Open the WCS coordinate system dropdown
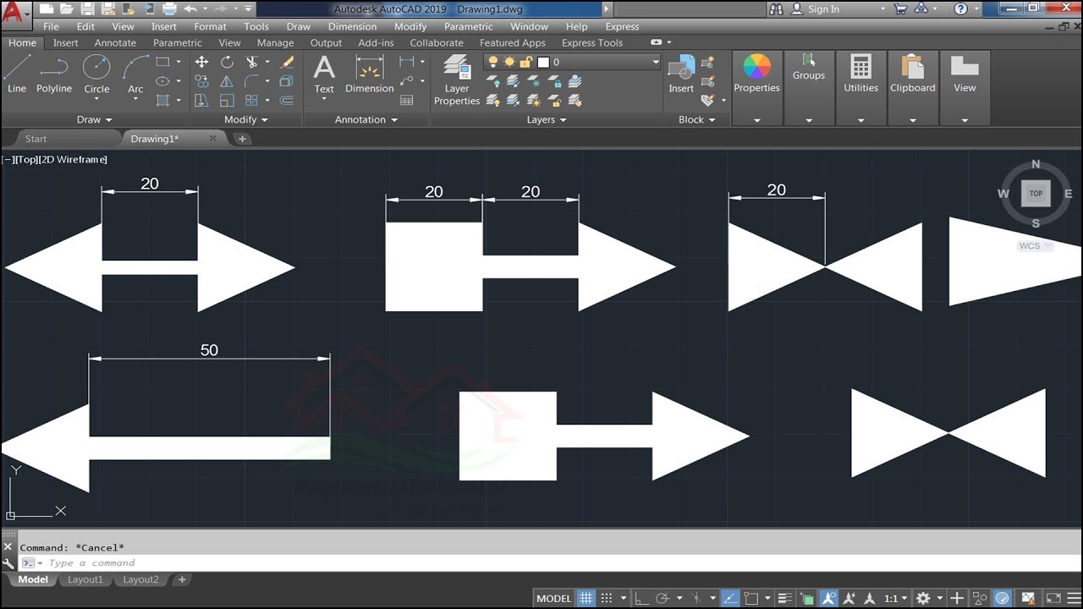This screenshot has width=1083, height=609. pos(1036,246)
